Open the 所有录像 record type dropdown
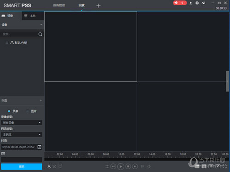This screenshot has width=230, height=172. point(22,122)
